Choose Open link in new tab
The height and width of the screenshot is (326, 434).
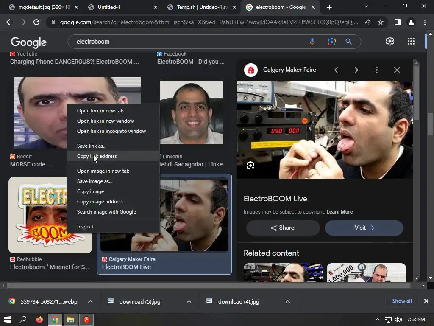113,111
